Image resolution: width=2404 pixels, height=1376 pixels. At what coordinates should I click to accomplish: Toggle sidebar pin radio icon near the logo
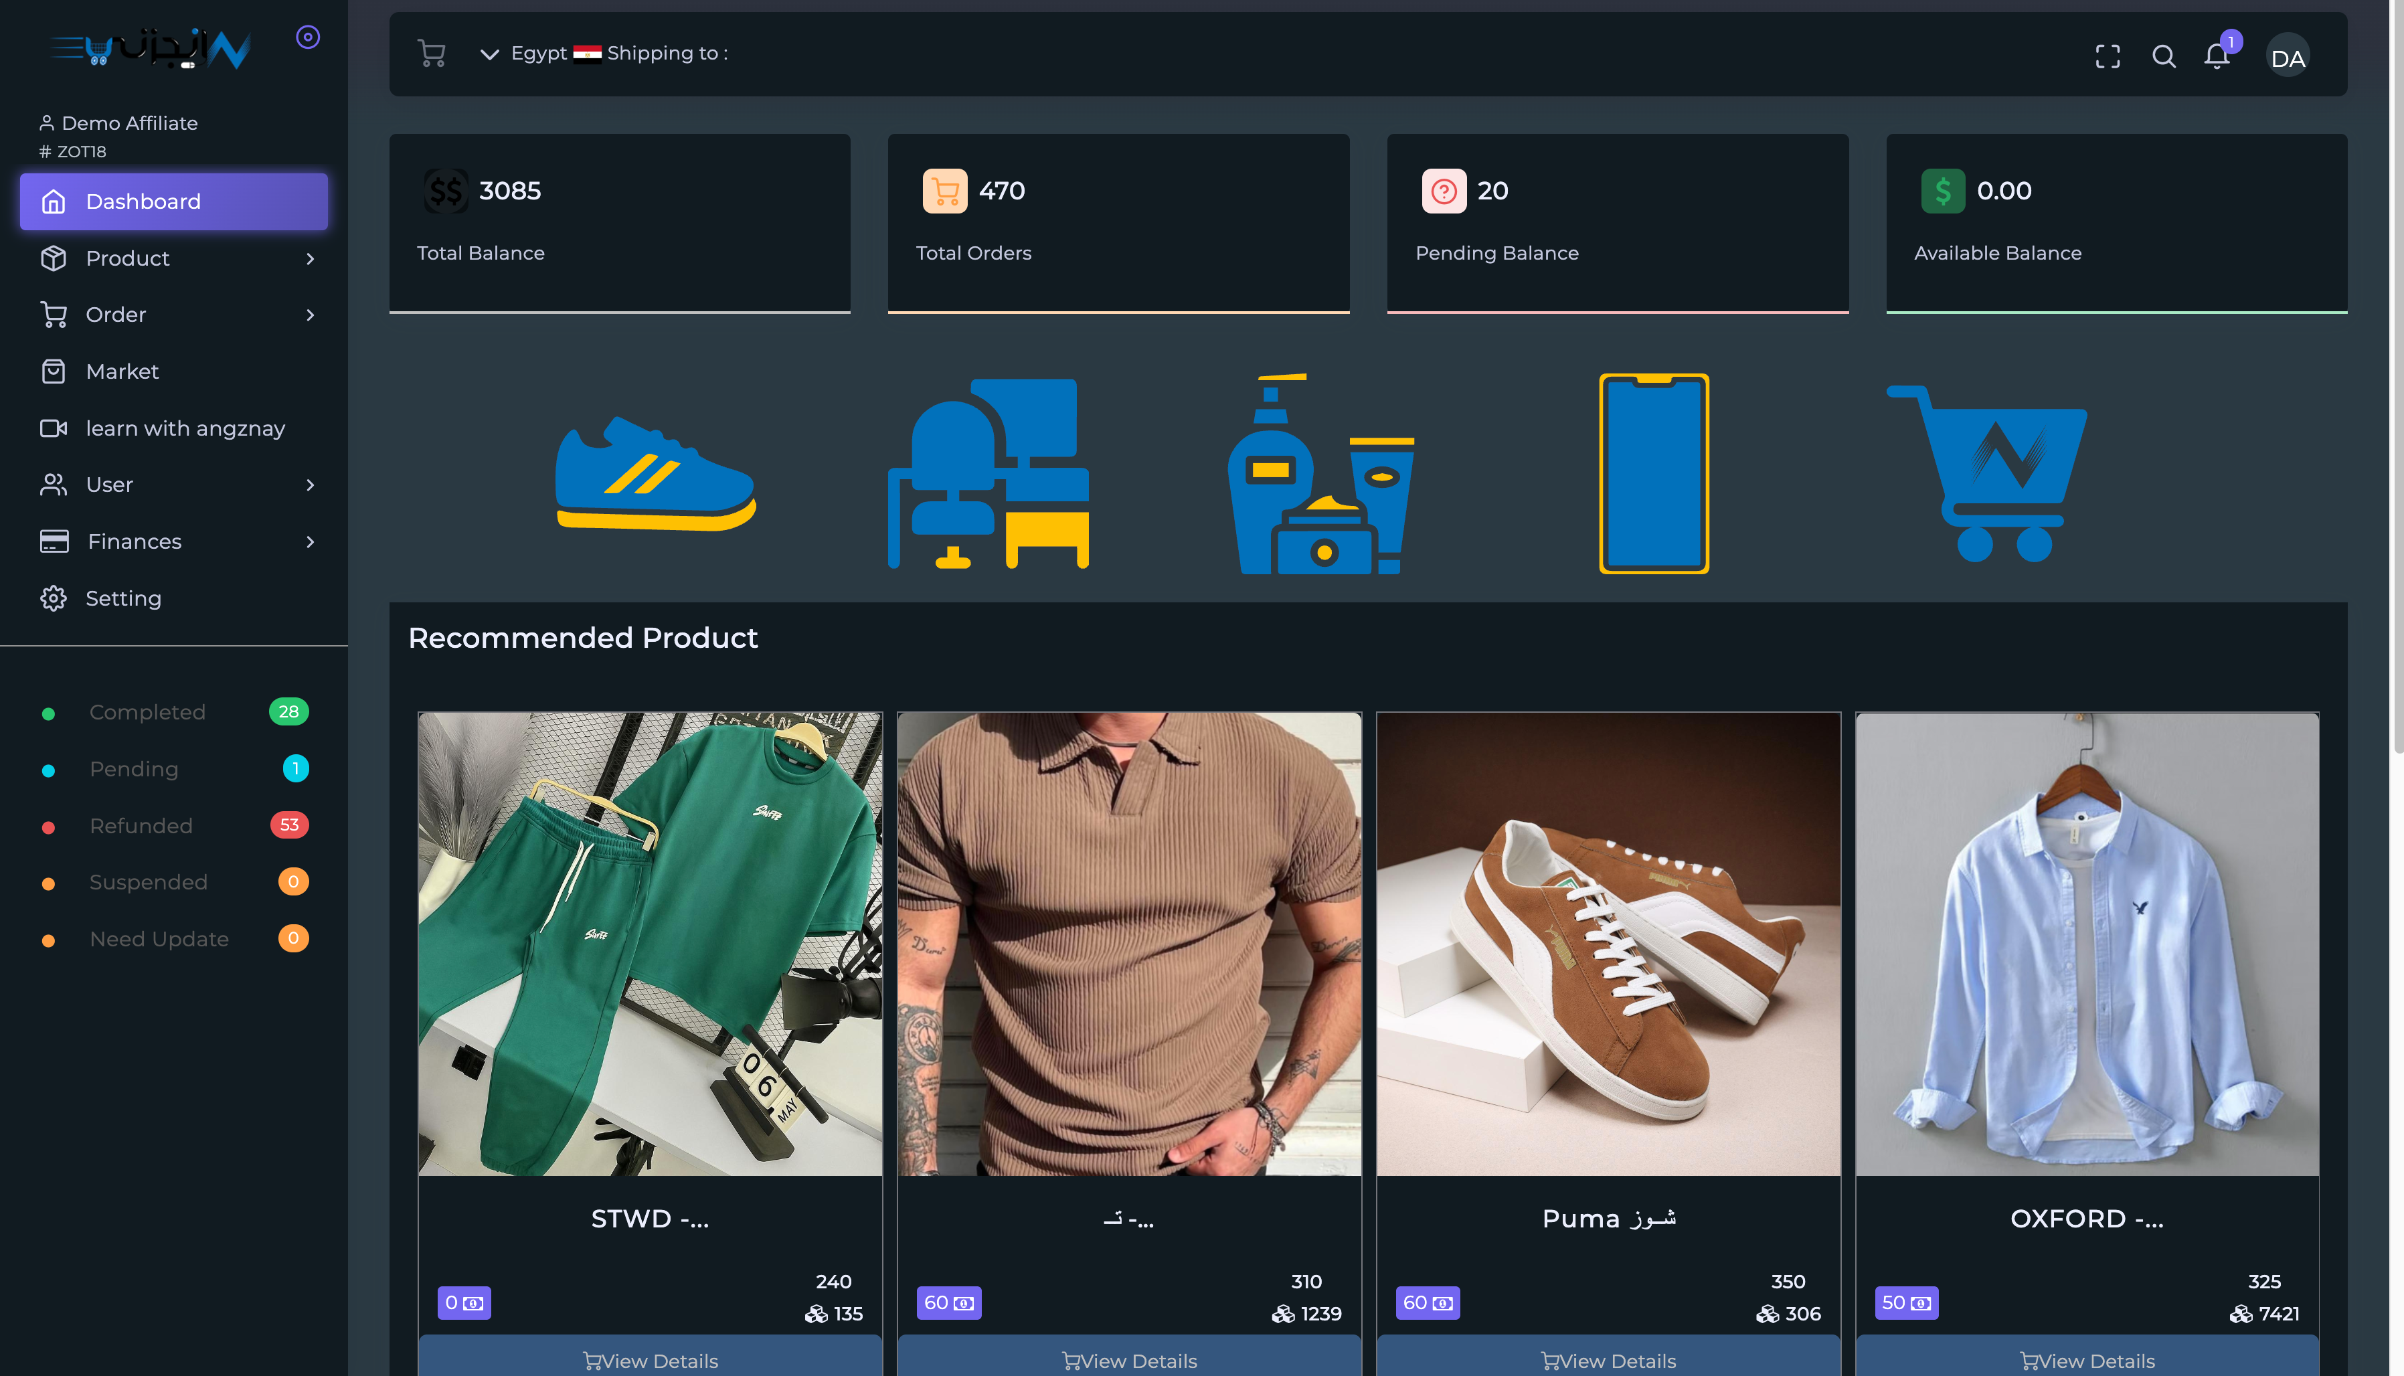pos(308,37)
